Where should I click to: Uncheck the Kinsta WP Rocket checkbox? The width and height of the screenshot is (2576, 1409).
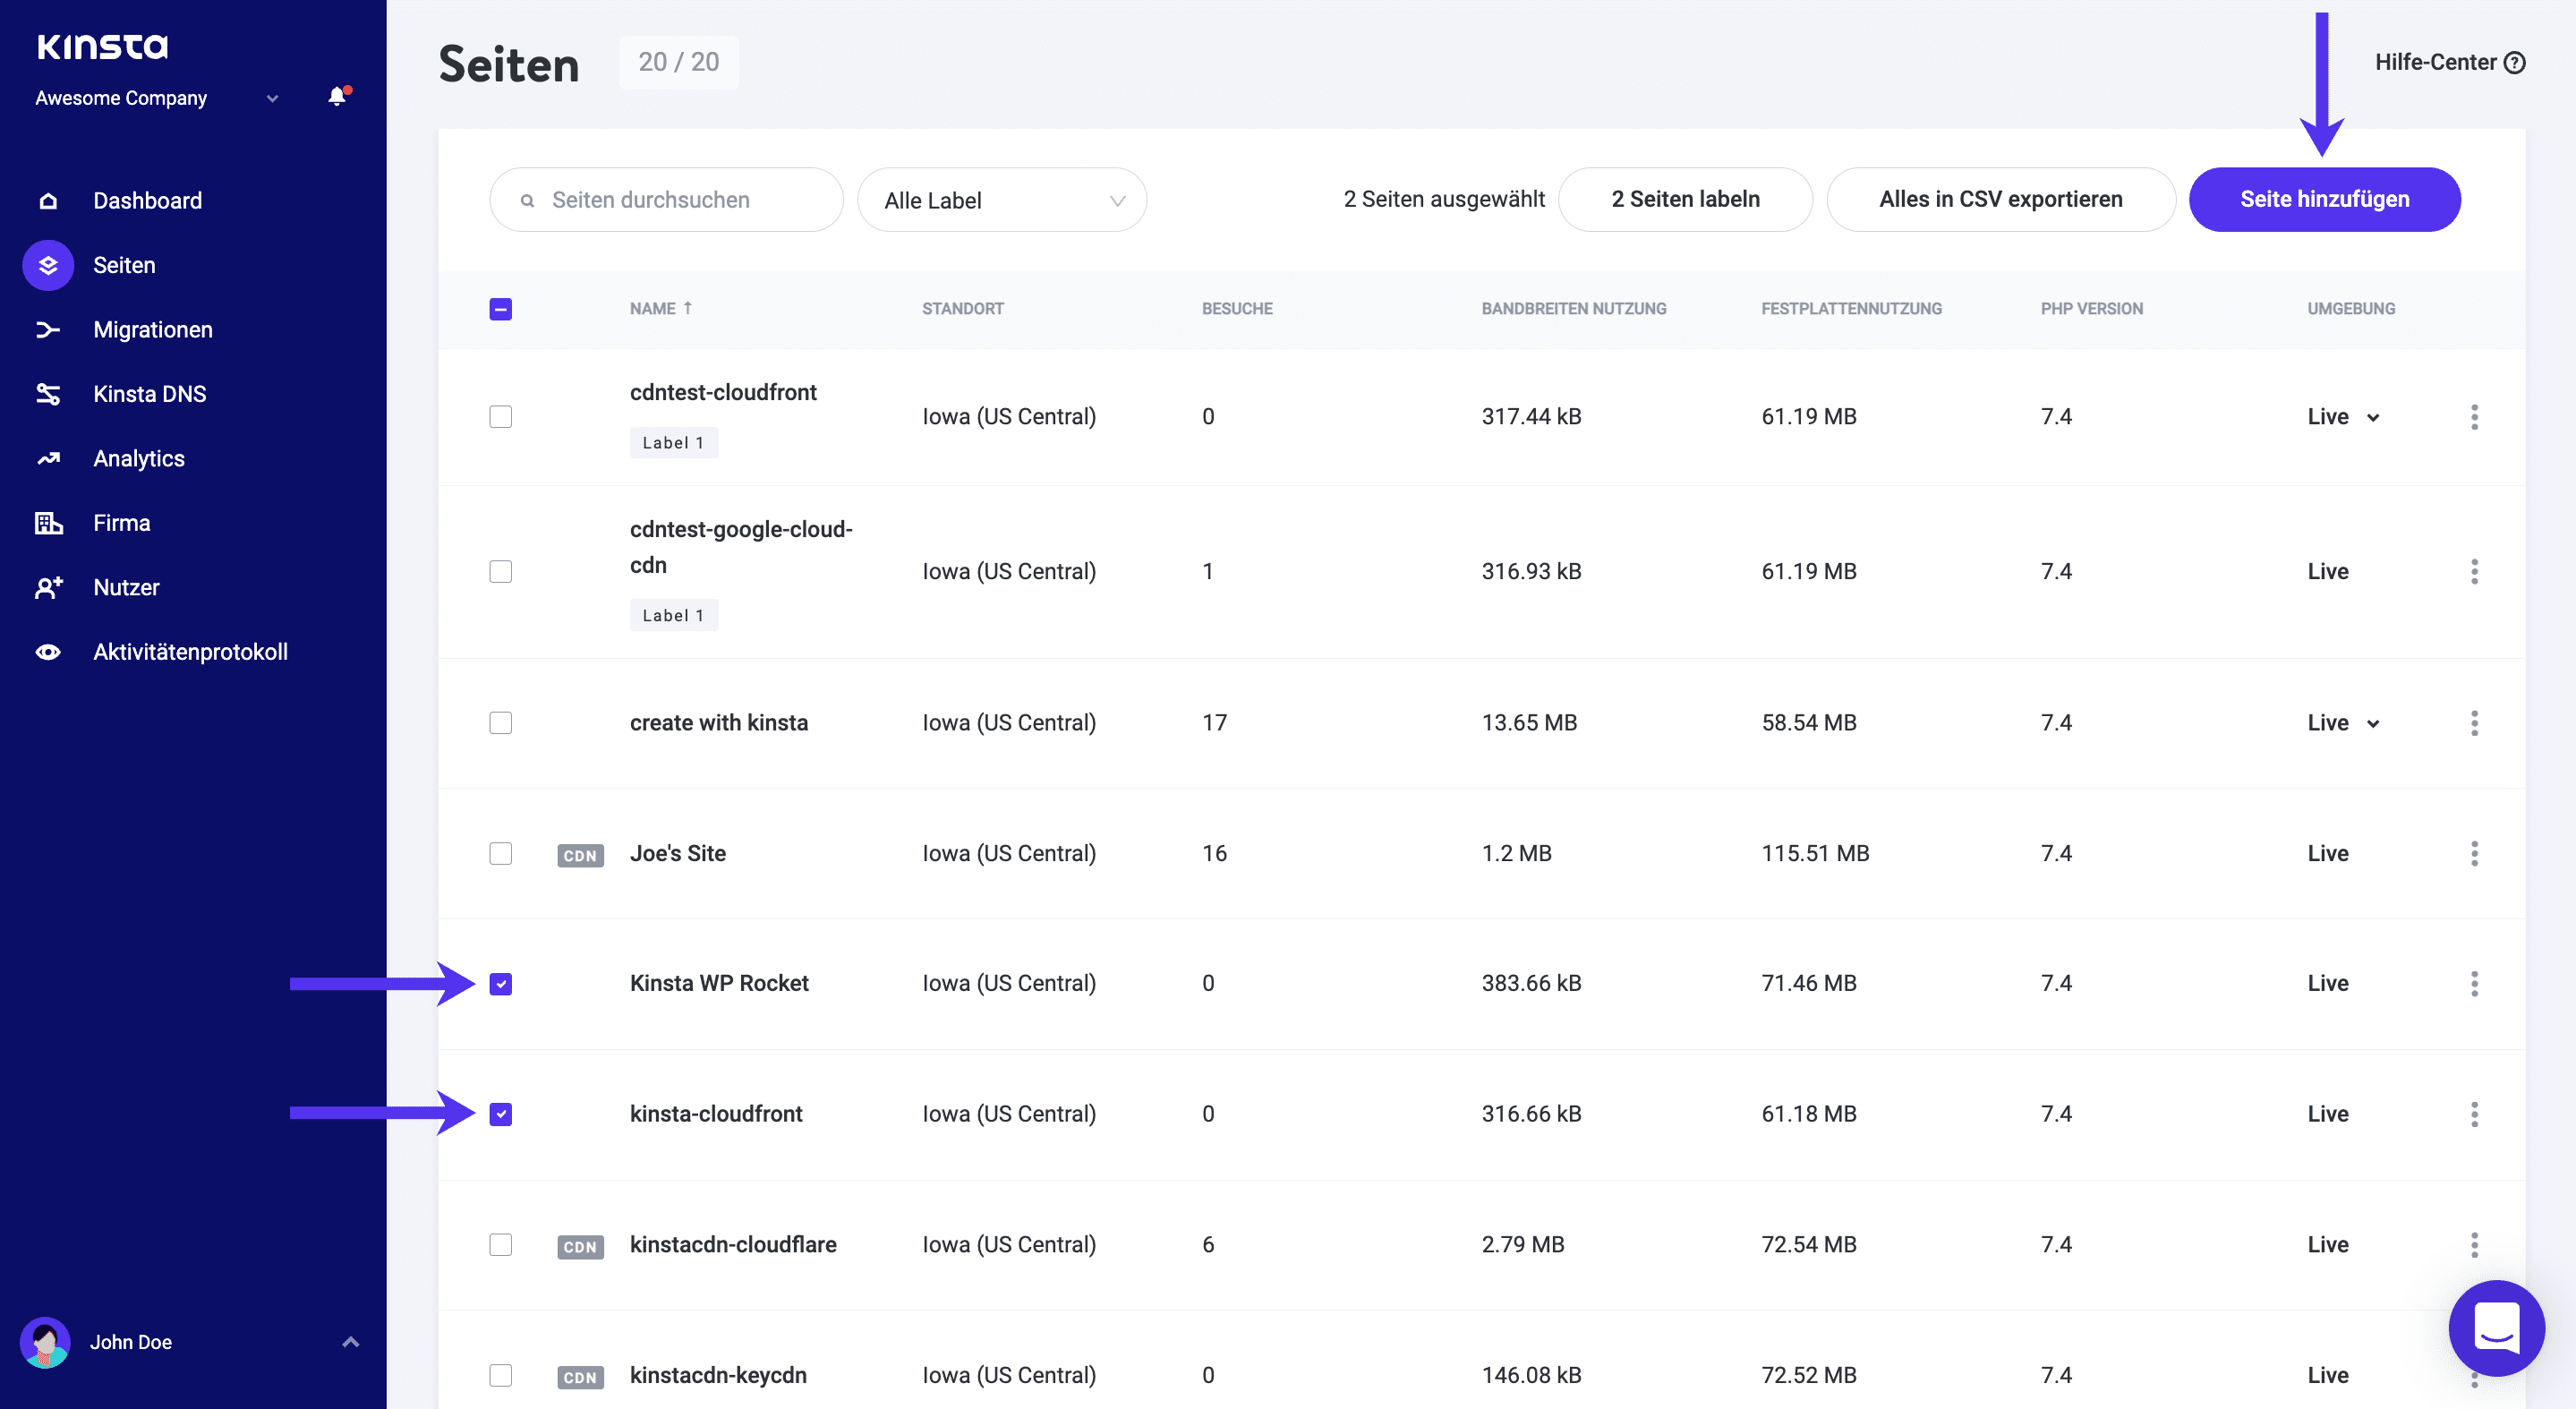[x=501, y=984]
